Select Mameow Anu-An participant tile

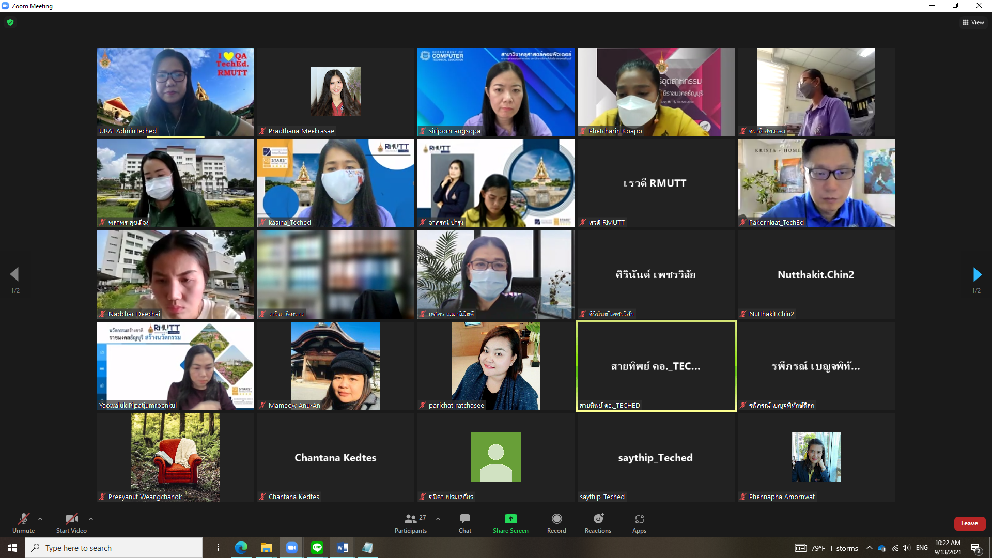[x=336, y=366]
